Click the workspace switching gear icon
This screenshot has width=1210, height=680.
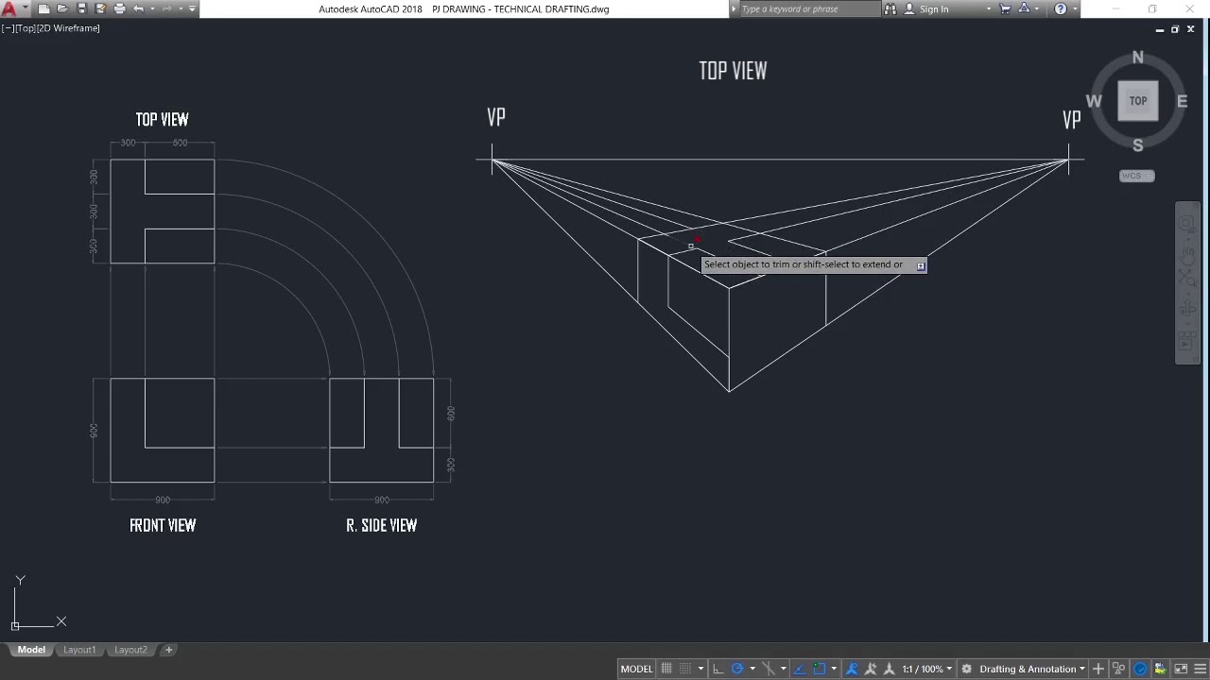(x=966, y=669)
